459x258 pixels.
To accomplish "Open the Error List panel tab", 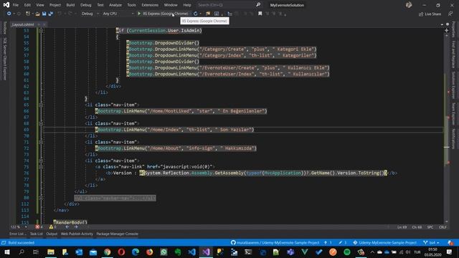I will click(17, 234).
